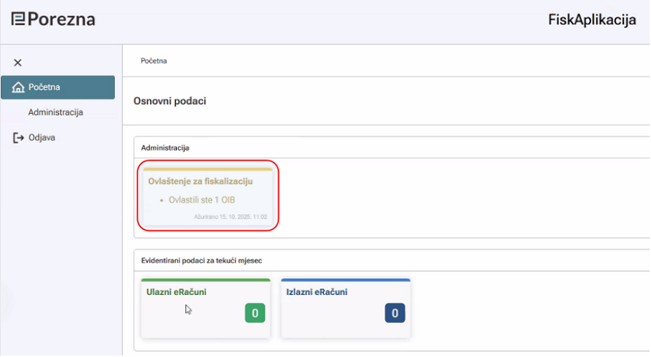Close the sidebar with the X icon
651x357 pixels.
pos(18,63)
